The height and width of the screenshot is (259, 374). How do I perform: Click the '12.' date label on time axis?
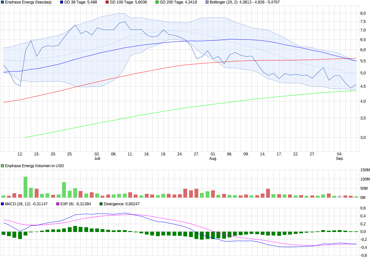20,154
